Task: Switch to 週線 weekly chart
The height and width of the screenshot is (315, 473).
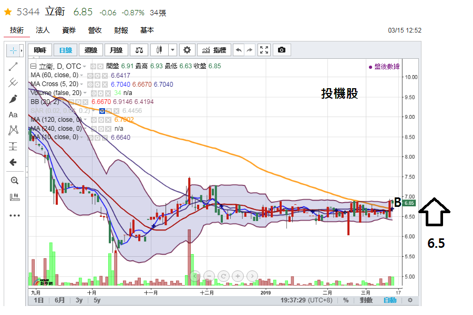Action: [x=91, y=50]
